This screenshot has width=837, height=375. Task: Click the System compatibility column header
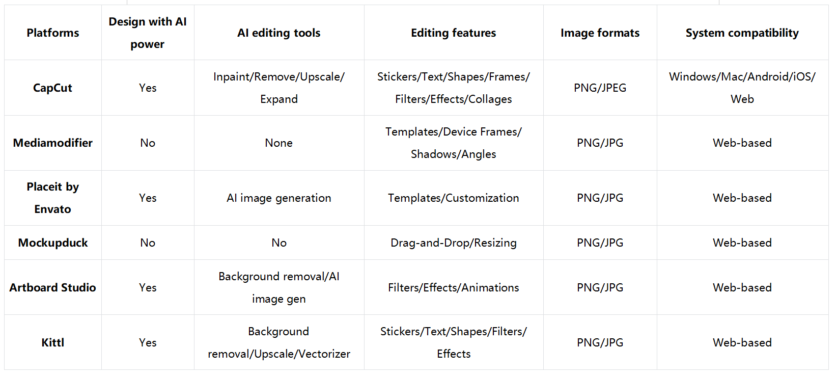(742, 33)
